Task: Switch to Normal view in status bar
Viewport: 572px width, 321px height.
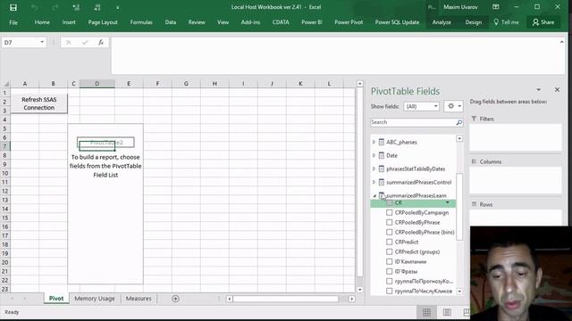Action: (x=426, y=312)
